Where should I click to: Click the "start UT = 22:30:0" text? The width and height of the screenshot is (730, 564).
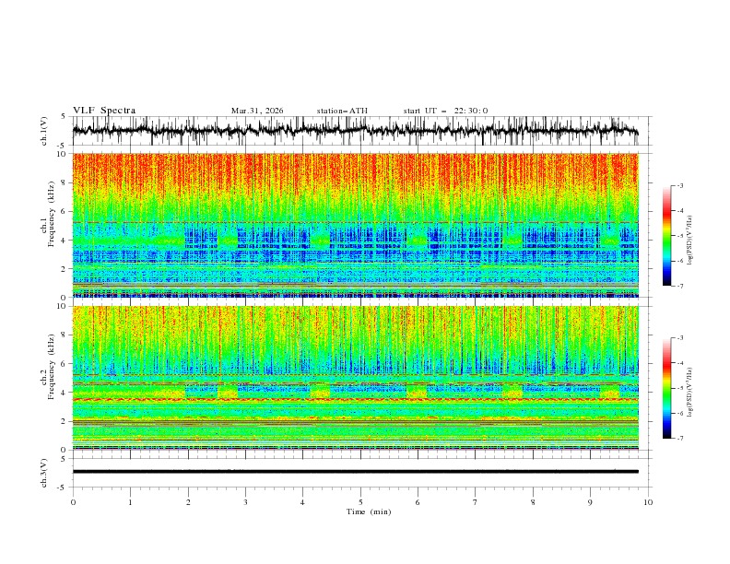tap(445, 111)
